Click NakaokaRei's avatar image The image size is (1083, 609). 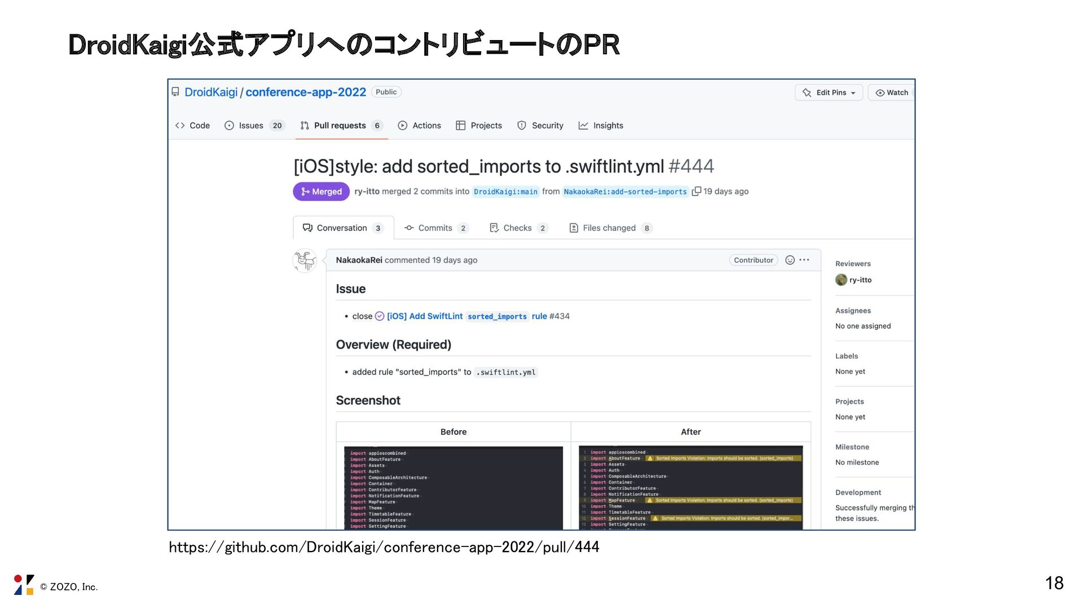pyautogui.click(x=305, y=261)
